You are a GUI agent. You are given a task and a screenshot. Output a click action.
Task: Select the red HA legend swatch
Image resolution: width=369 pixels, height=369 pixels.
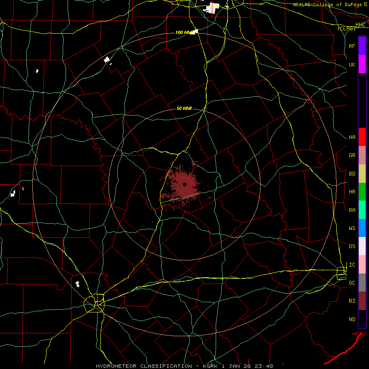click(362, 137)
